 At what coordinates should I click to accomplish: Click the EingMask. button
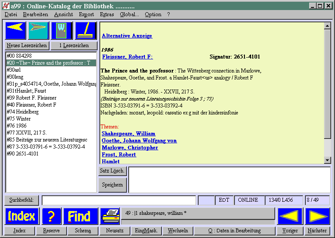(147, 231)
